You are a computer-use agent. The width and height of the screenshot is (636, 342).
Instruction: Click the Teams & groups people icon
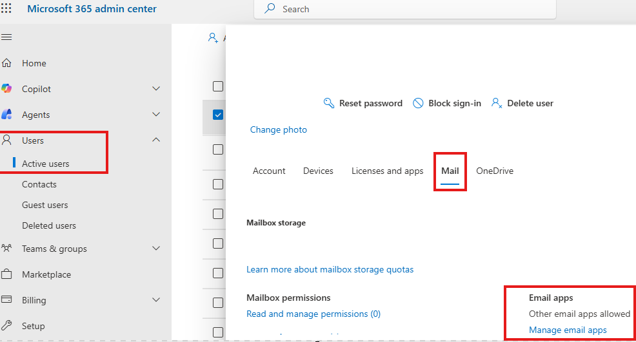6,248
